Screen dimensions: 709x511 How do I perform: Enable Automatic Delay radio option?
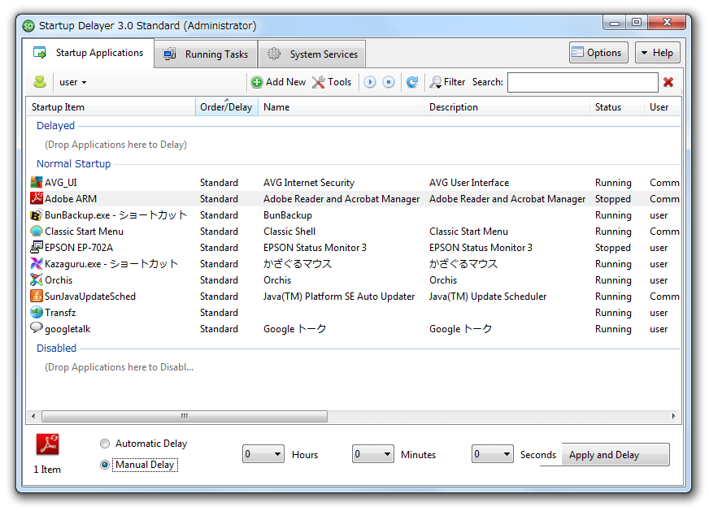pyautogui.click(x=105, y=444)
